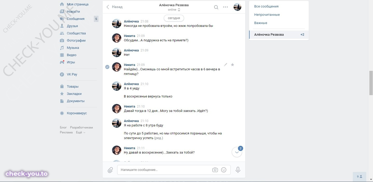Click the header avatar of Алёночка
The width and height of the screenshot is (373, 182).
point(237,7)
